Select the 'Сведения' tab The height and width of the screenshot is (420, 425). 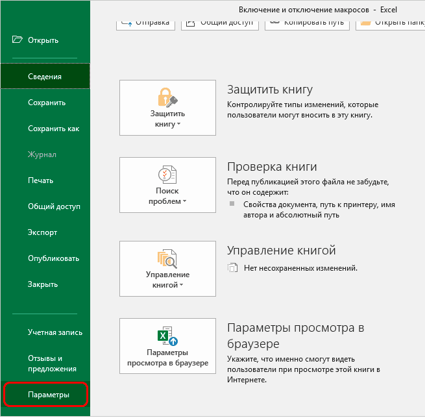45,76
